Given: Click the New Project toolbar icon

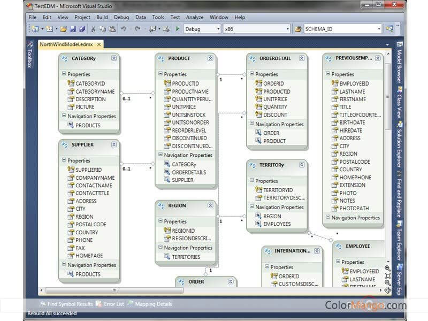Looking at the screenshot, I should click(35, 29).
